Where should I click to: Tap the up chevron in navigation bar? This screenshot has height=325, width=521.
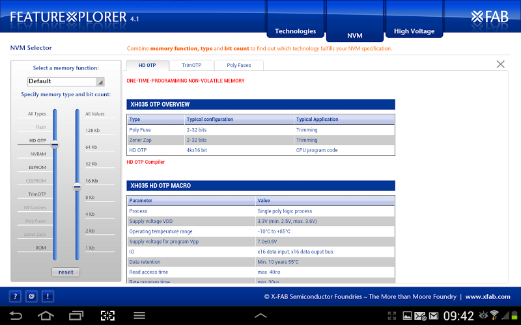(x=260, y=315)
